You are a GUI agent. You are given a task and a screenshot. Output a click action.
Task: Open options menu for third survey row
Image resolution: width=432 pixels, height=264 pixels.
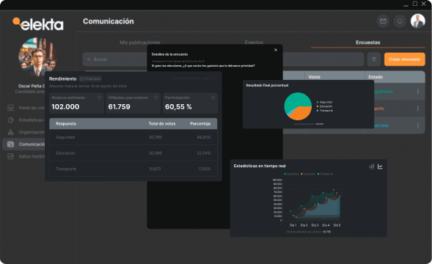point(417,125)
